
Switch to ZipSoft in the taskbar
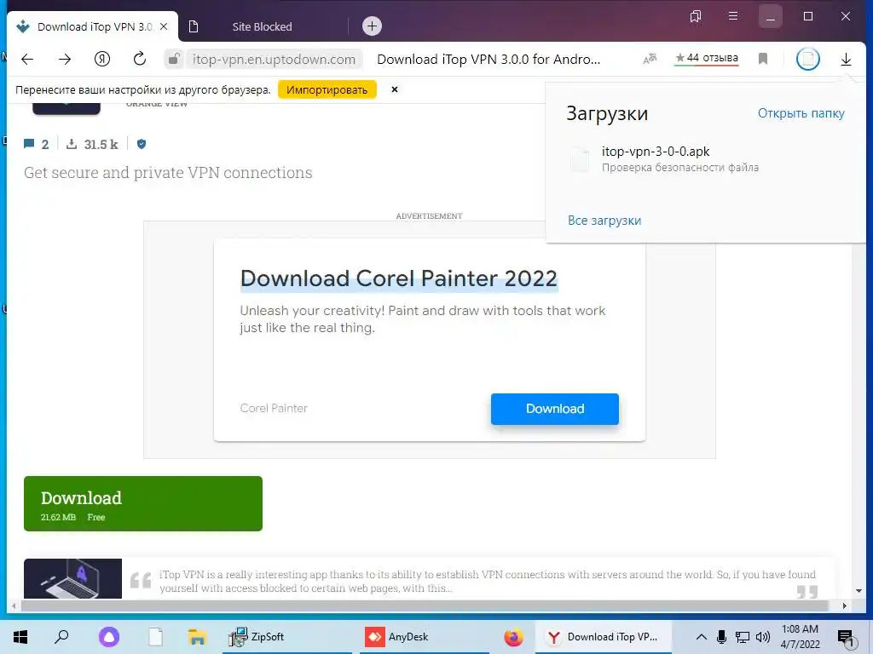[x=287, y=637]
